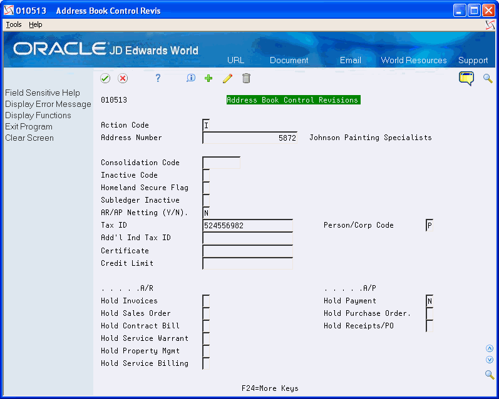The image size is (499, 399).
Task: Open the Tools menu
Action: (x=14, y=24)
